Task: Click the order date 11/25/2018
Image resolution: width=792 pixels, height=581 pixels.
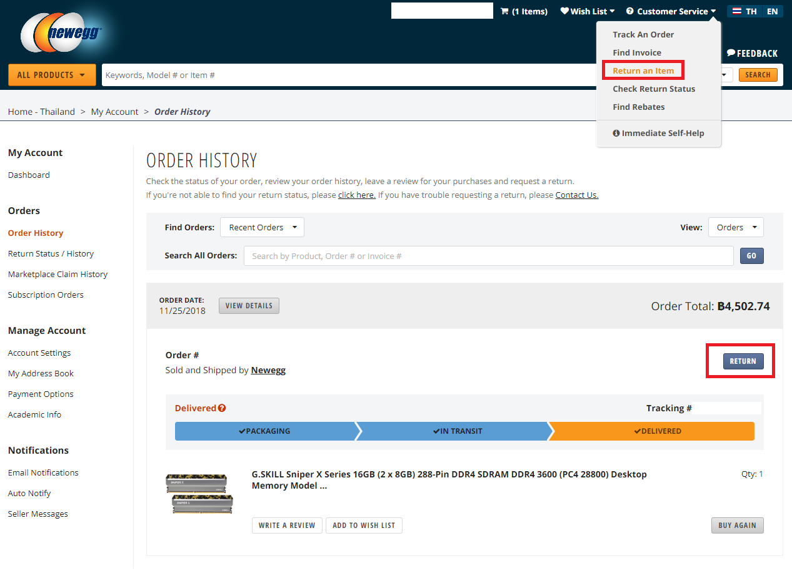Action: [183, 310]
